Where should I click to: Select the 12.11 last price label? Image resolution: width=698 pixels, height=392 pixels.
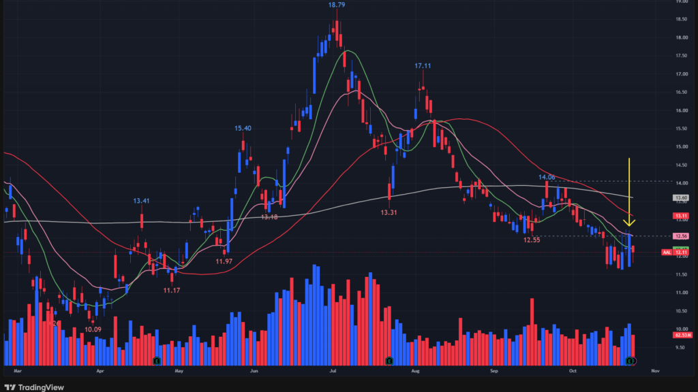681,252
